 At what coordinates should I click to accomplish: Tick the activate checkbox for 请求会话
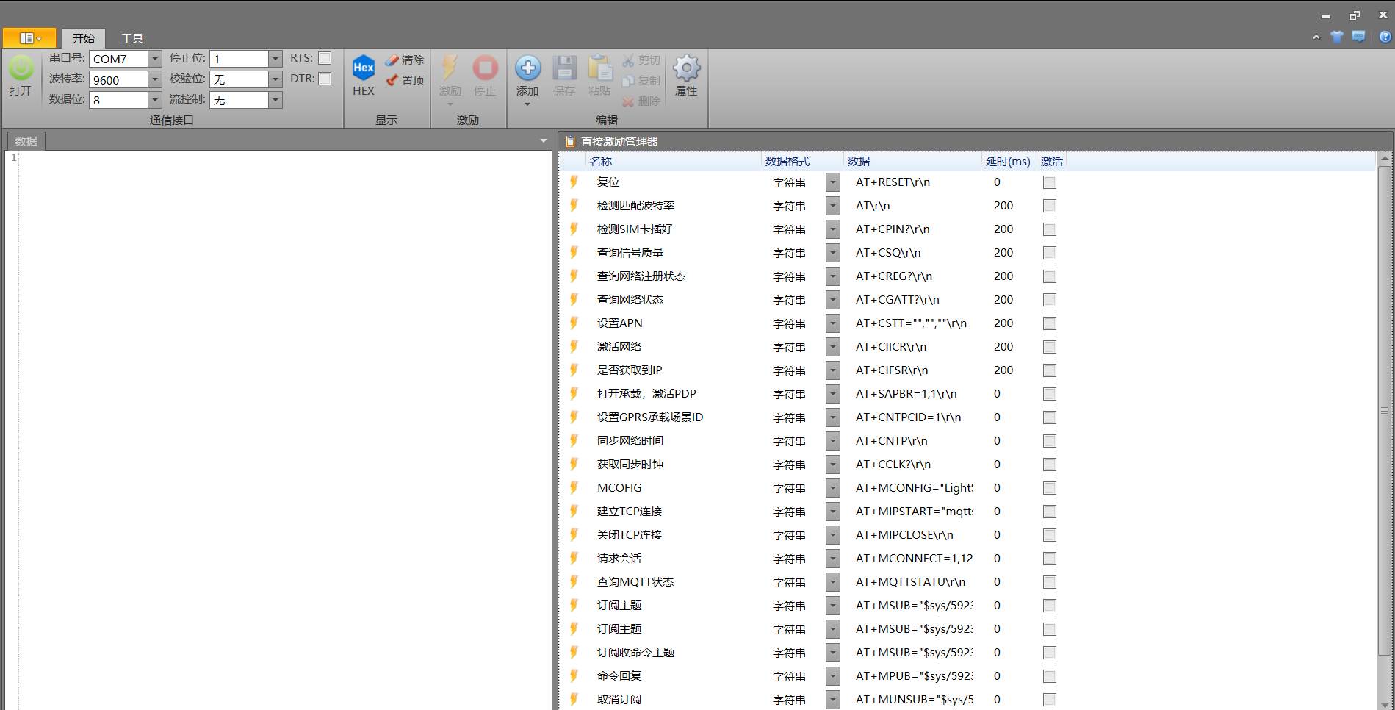pyautogui.click(x=1050, y=559)
